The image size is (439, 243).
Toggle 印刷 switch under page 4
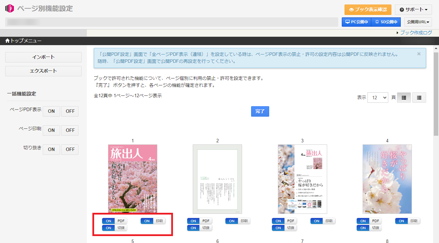(408, 221)
